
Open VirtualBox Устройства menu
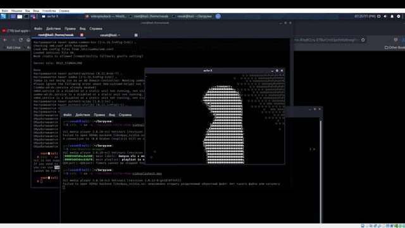coord(49,11)
